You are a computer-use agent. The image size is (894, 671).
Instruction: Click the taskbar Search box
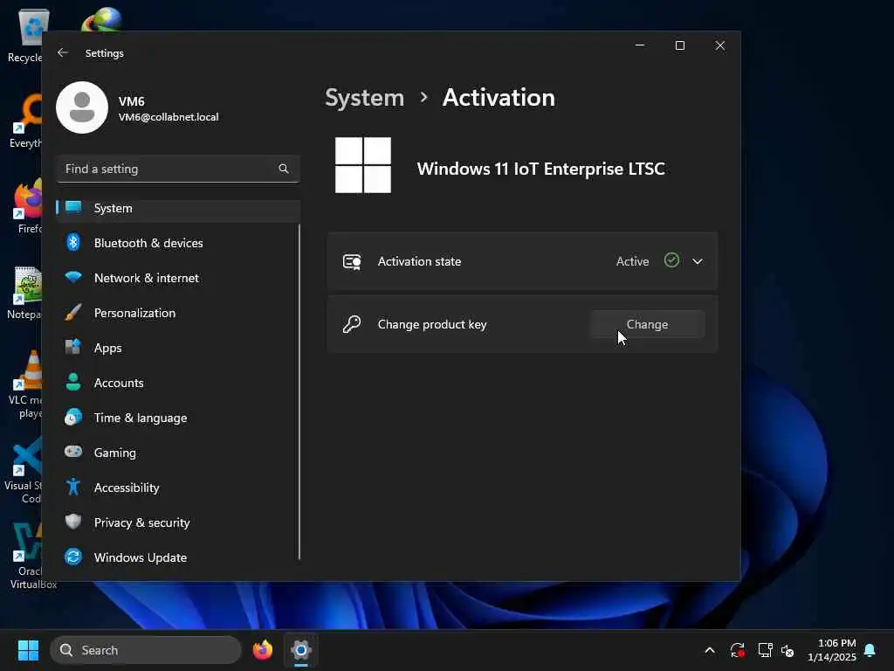[146, 650]
